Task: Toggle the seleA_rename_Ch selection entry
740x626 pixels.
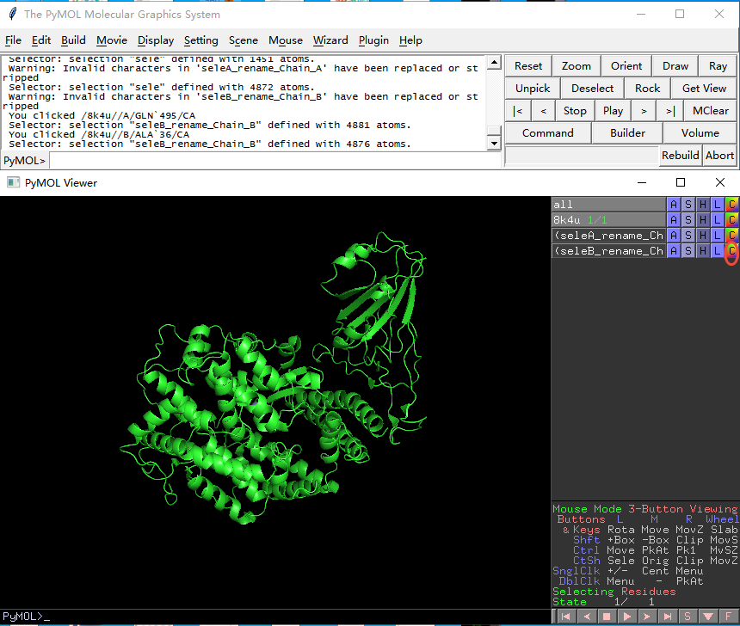Action: (608, 236)
